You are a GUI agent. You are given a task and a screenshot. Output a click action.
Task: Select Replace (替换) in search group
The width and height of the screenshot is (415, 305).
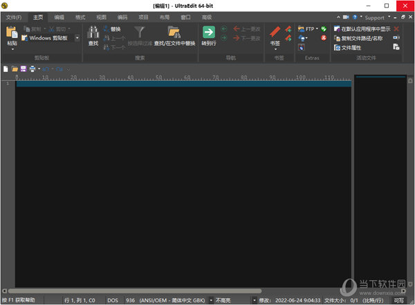[x=112, y=29]
